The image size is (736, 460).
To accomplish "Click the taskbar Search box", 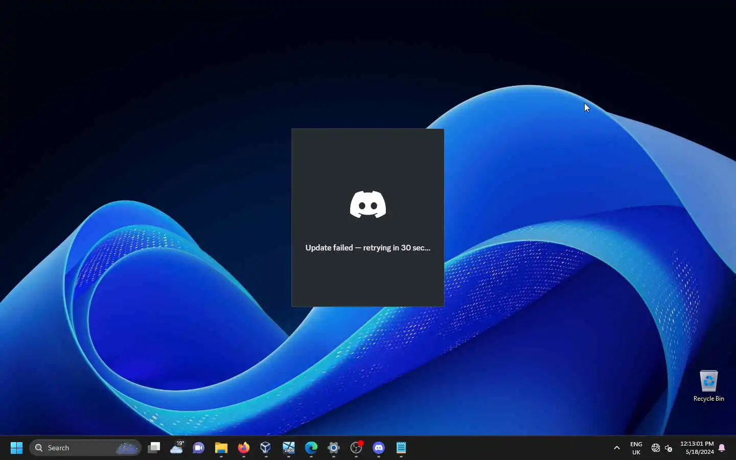I will [85, 448].
